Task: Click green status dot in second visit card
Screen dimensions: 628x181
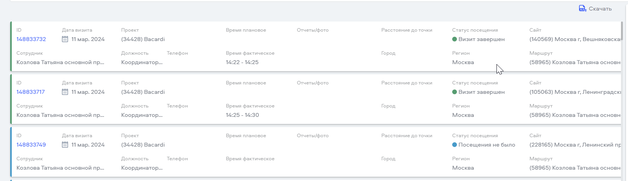Action: [455, 92]
